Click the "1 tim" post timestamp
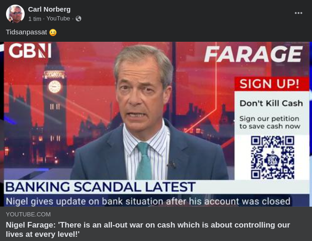Screen dimensions: 312x241 34,19
